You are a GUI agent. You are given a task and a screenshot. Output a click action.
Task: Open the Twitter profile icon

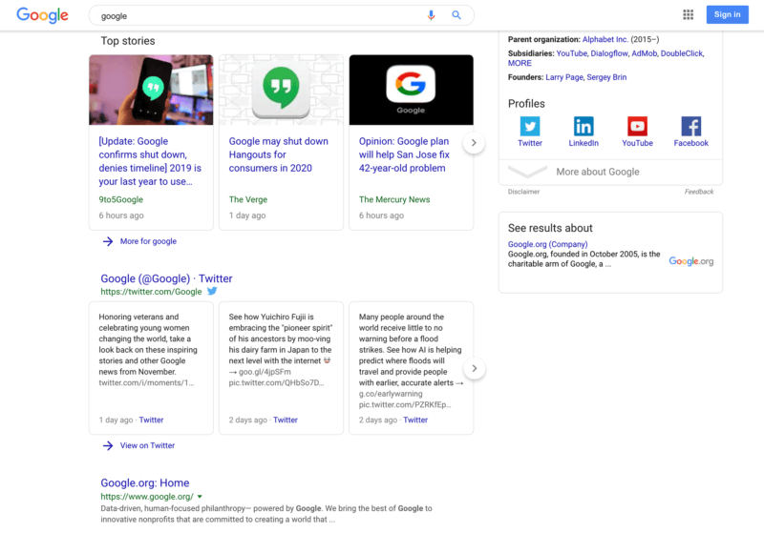tap(529, 126)
